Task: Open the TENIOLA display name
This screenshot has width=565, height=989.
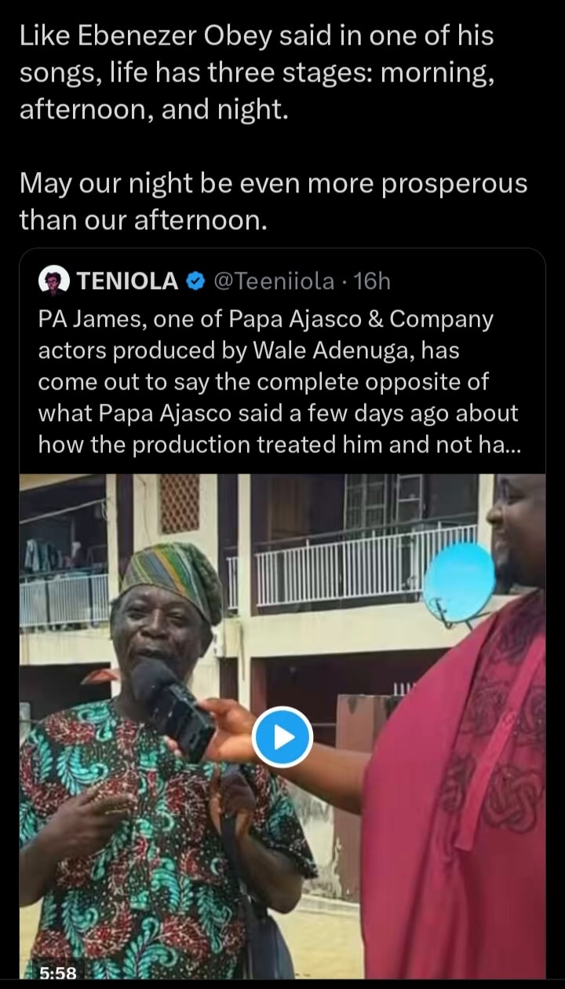Action: point(127,280)
